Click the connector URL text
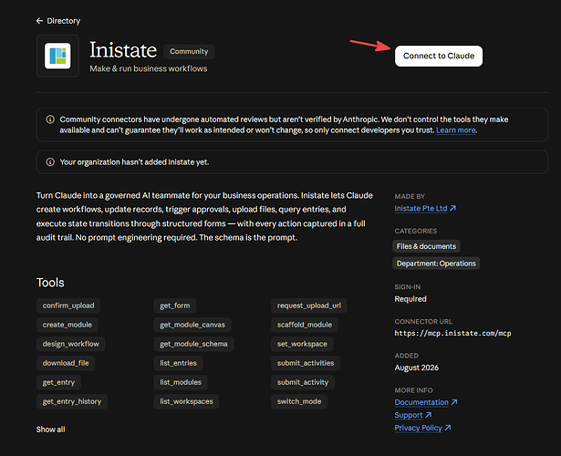 click(x=452, y=333)
